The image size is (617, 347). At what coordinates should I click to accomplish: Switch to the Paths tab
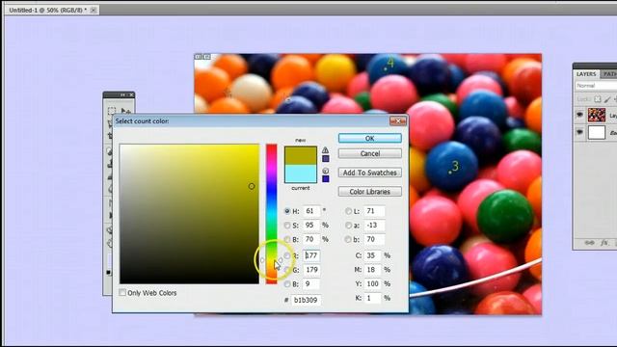608,74
